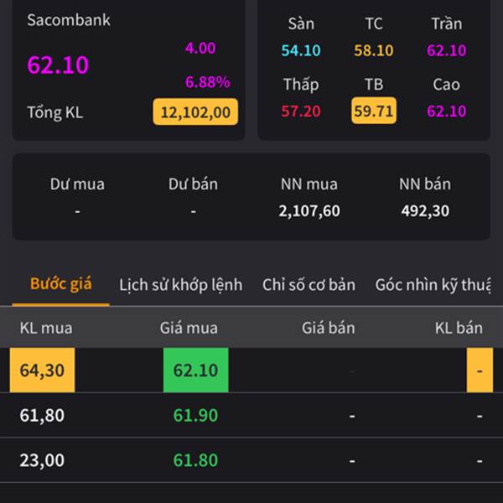The width and height of the screenshot is (503, 503).
Task: Click the Giá mua column header
Action: point(189,328)
